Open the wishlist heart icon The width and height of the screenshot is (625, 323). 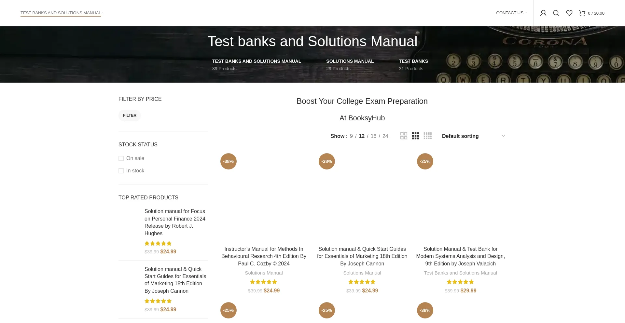[x=569, y=13]
